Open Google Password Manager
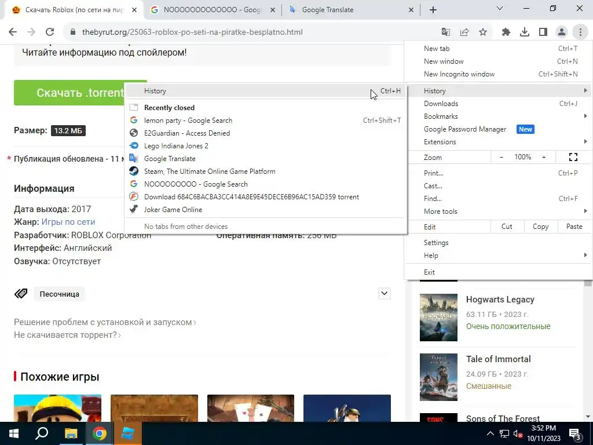 click(x=498, y=129)
